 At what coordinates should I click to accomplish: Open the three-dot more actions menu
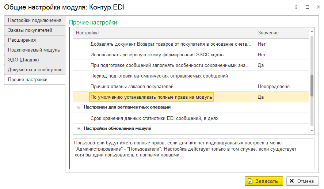pyautogui.click(x=296, y=7)
